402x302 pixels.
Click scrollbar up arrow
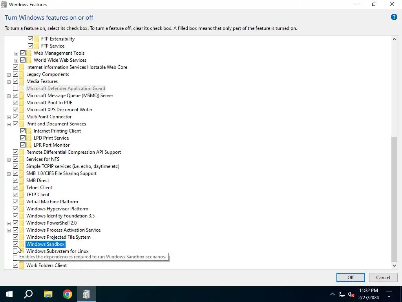pyautogui.click(x=394, y=39)
